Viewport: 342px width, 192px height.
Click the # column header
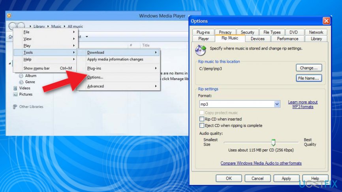[x=131, y=45]
